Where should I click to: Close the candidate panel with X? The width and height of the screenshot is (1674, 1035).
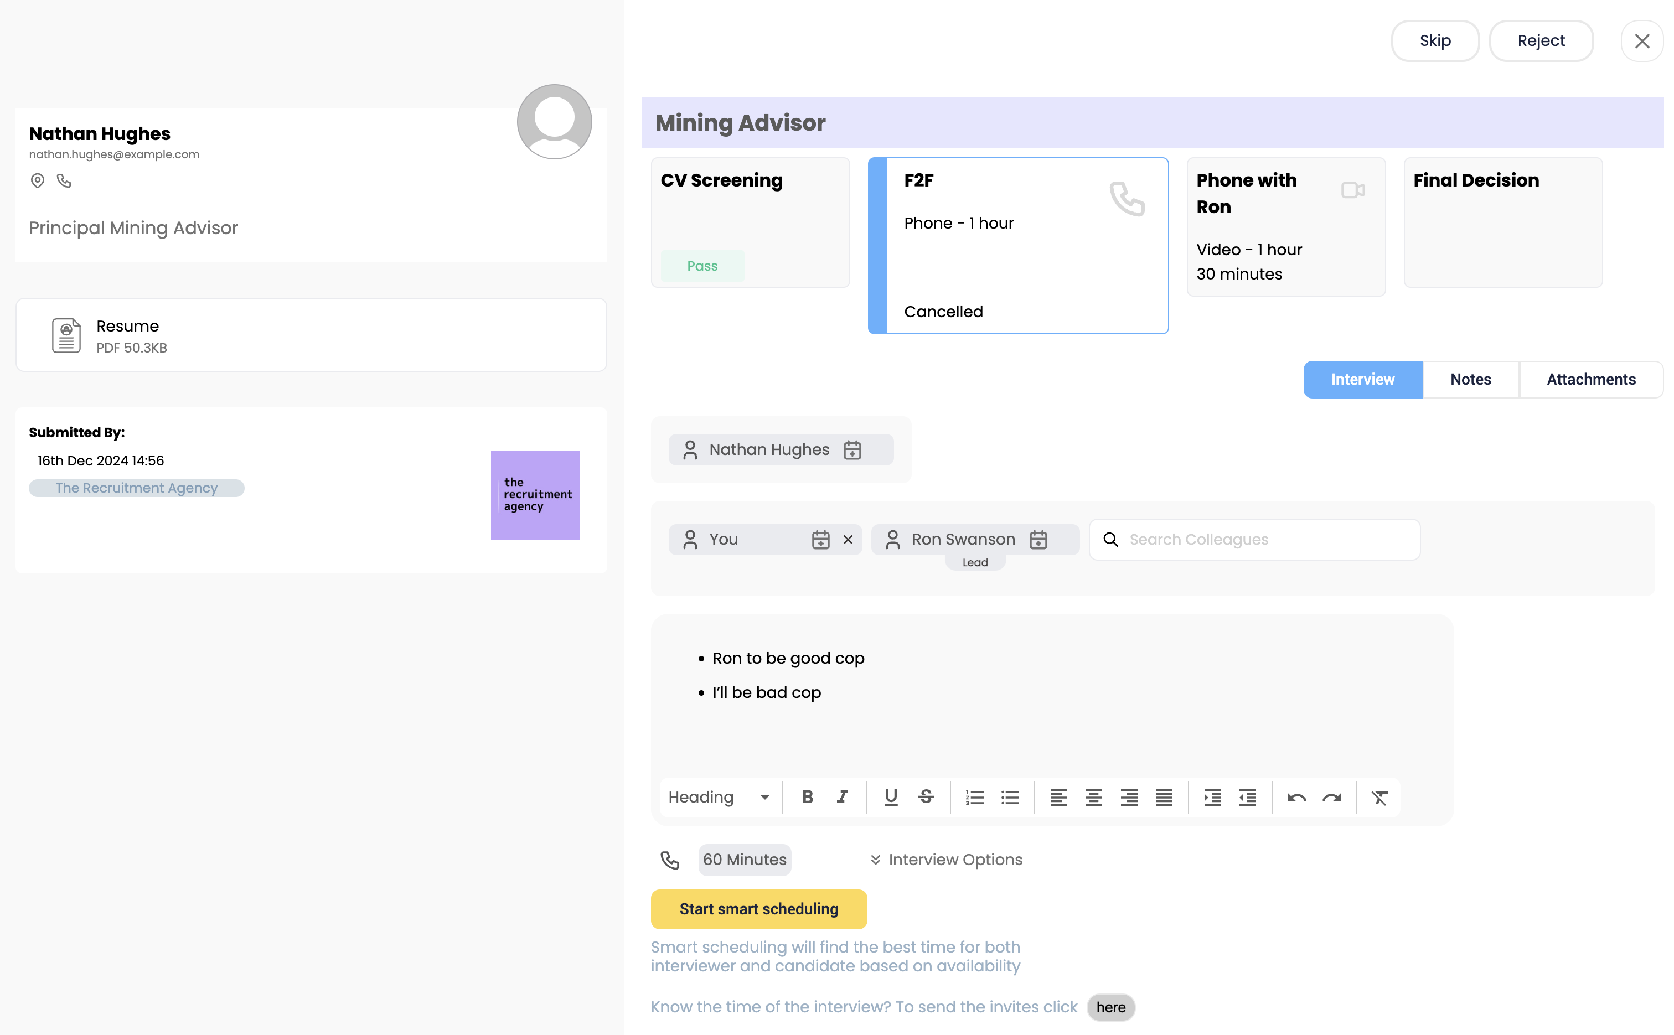click(x=1642, y=41)
